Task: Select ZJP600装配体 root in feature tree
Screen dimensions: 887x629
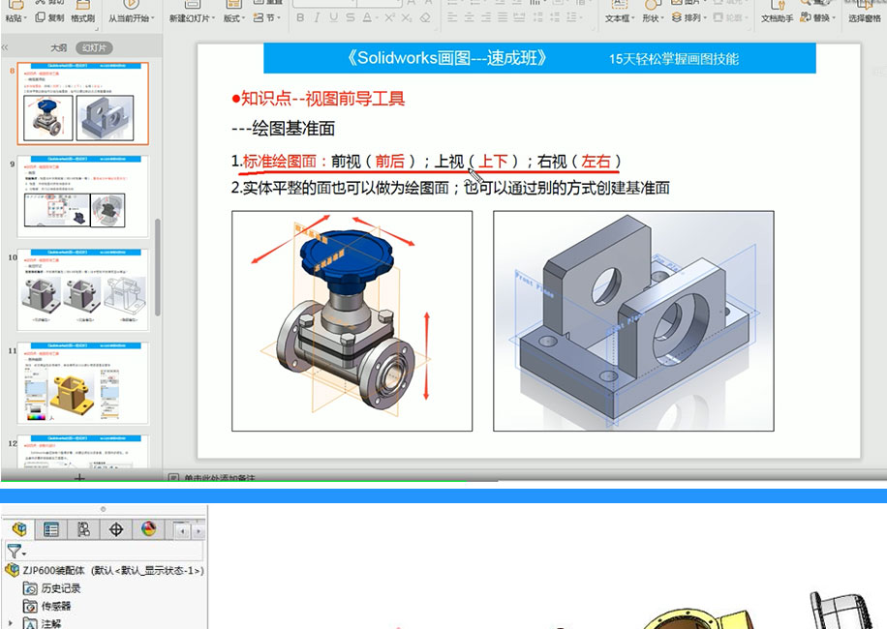Action: click(104, 570)
